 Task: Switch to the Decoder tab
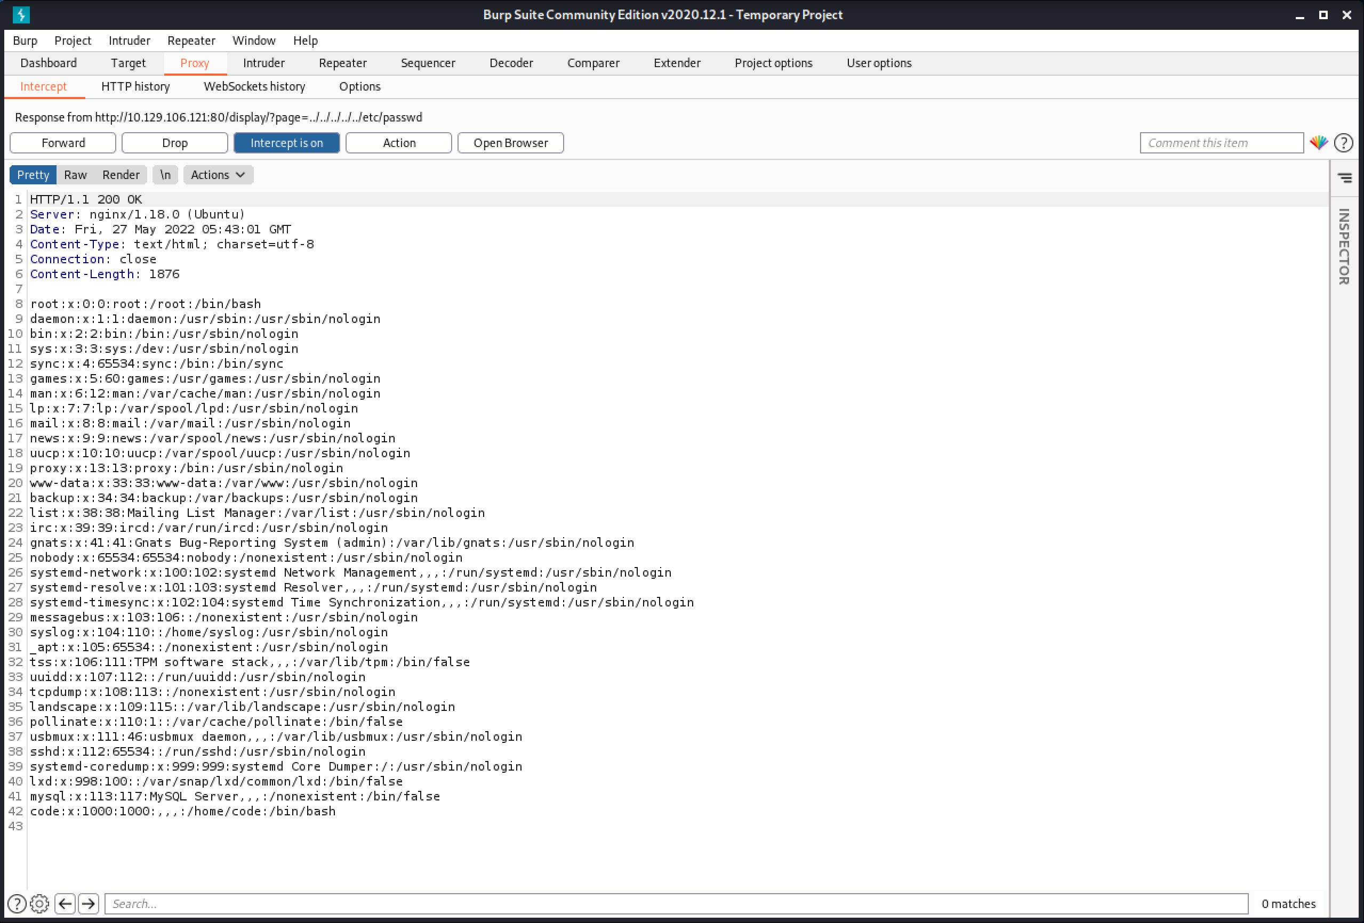tap(511, 63)
